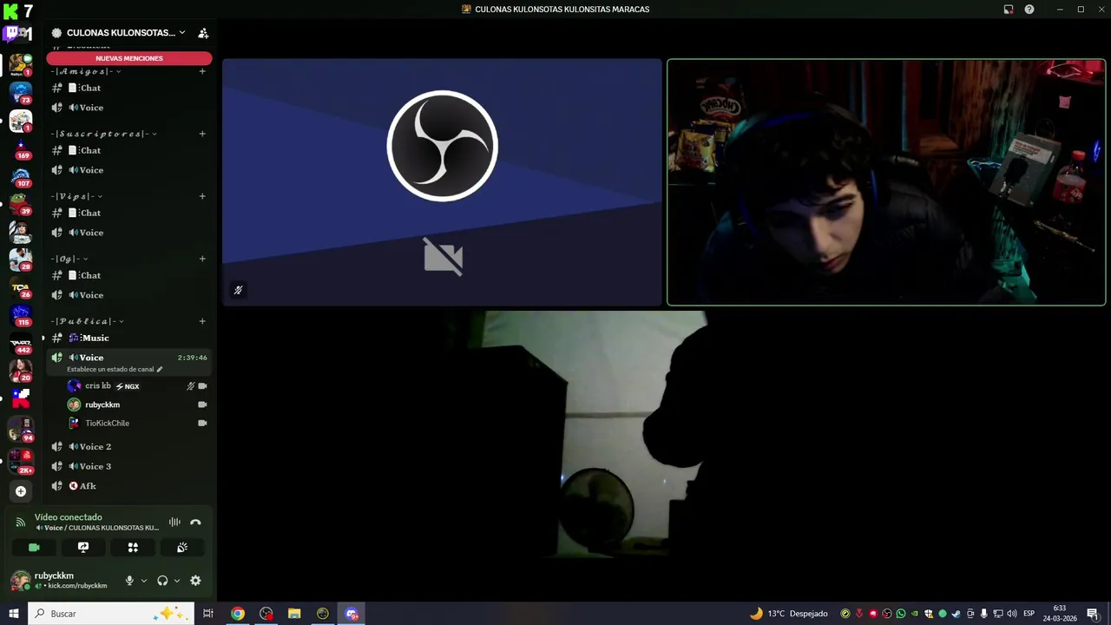1111x625 pixels.
Task: Toggle noise suppression waveform icon
Action: coord(174,522)
